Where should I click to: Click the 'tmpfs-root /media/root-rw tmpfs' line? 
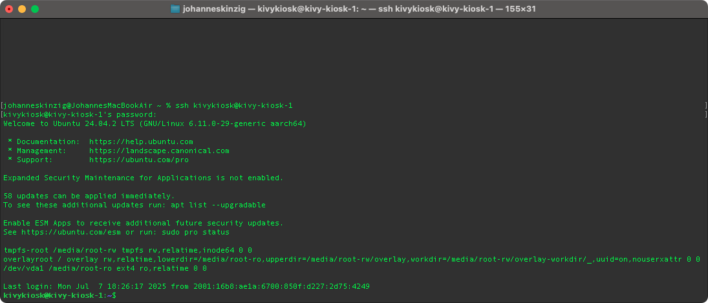[128, 250]
